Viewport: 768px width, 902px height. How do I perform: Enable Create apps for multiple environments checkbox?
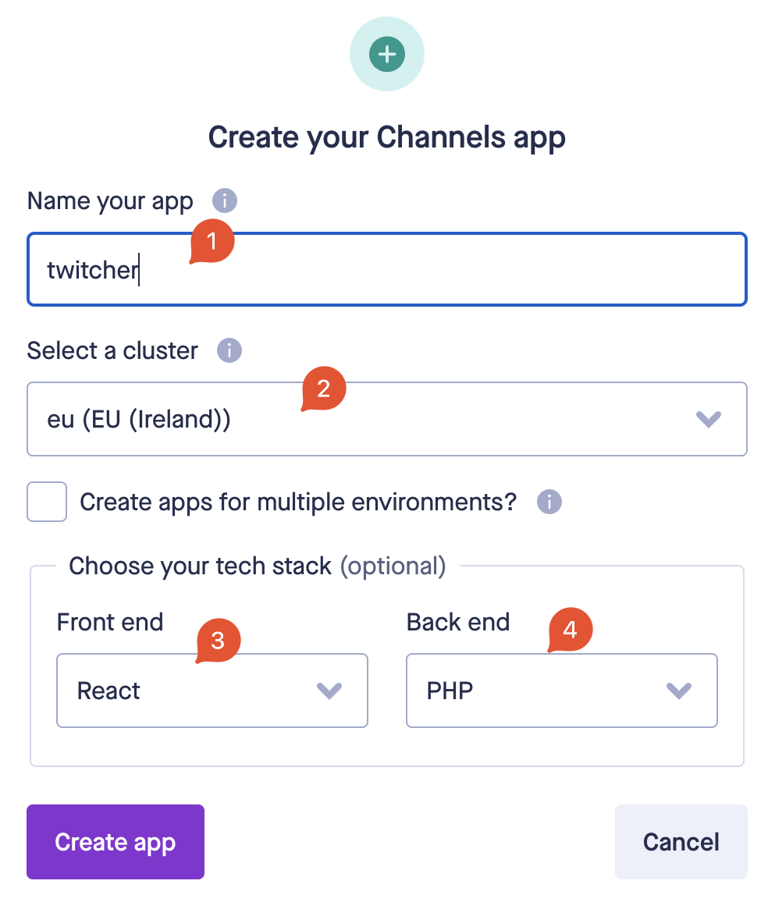[47, 502]
